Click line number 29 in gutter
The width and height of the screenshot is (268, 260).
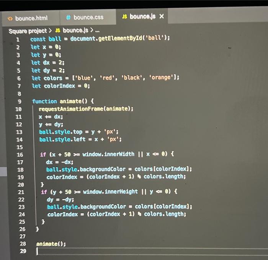click(23, 251)
